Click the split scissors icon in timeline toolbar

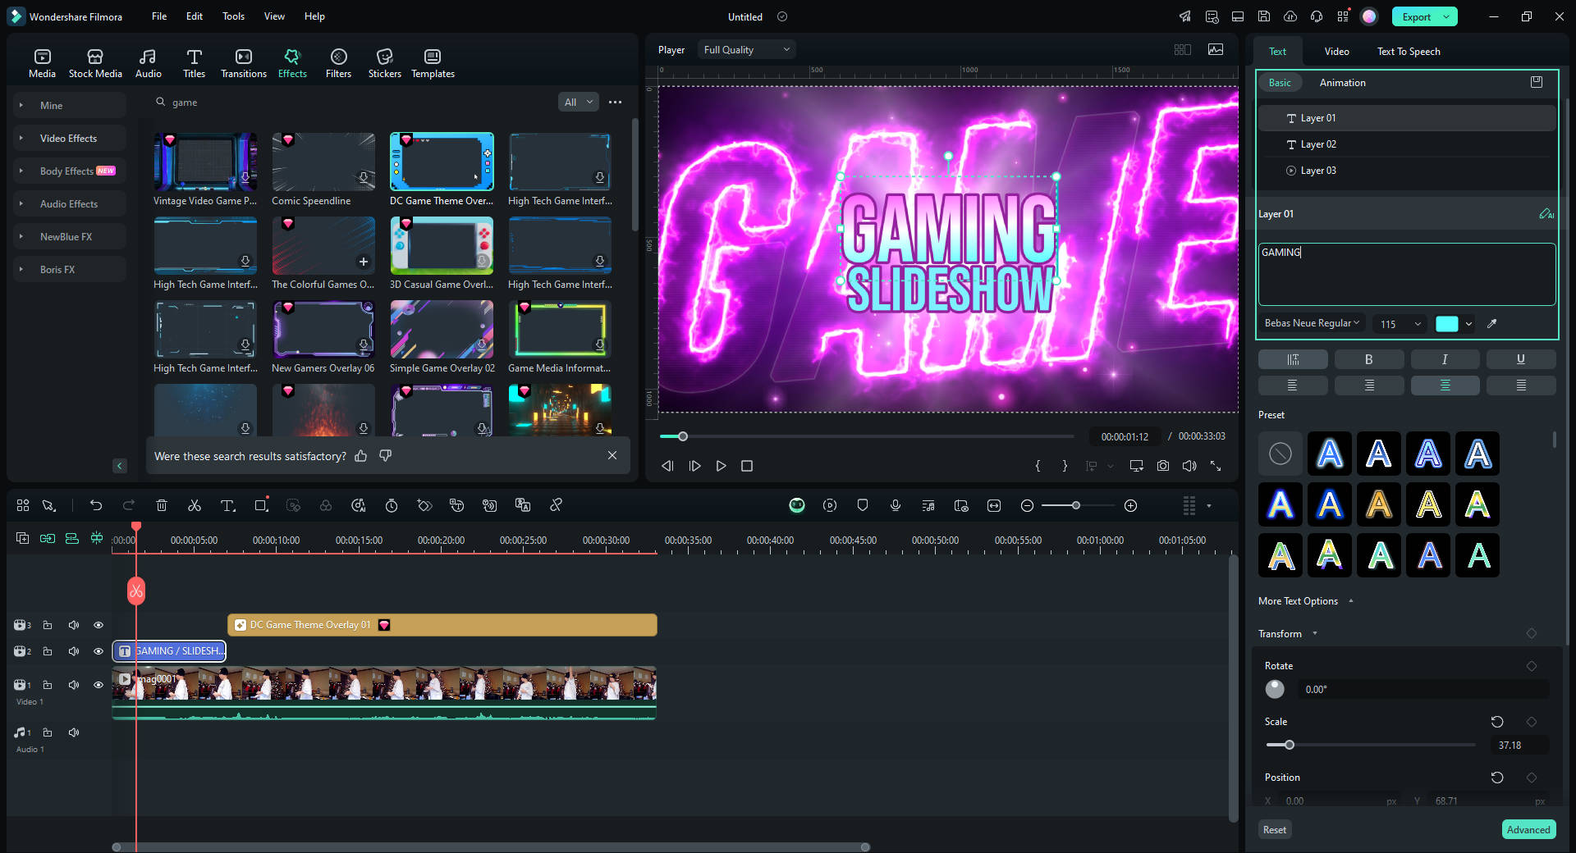tap(195, 505)
